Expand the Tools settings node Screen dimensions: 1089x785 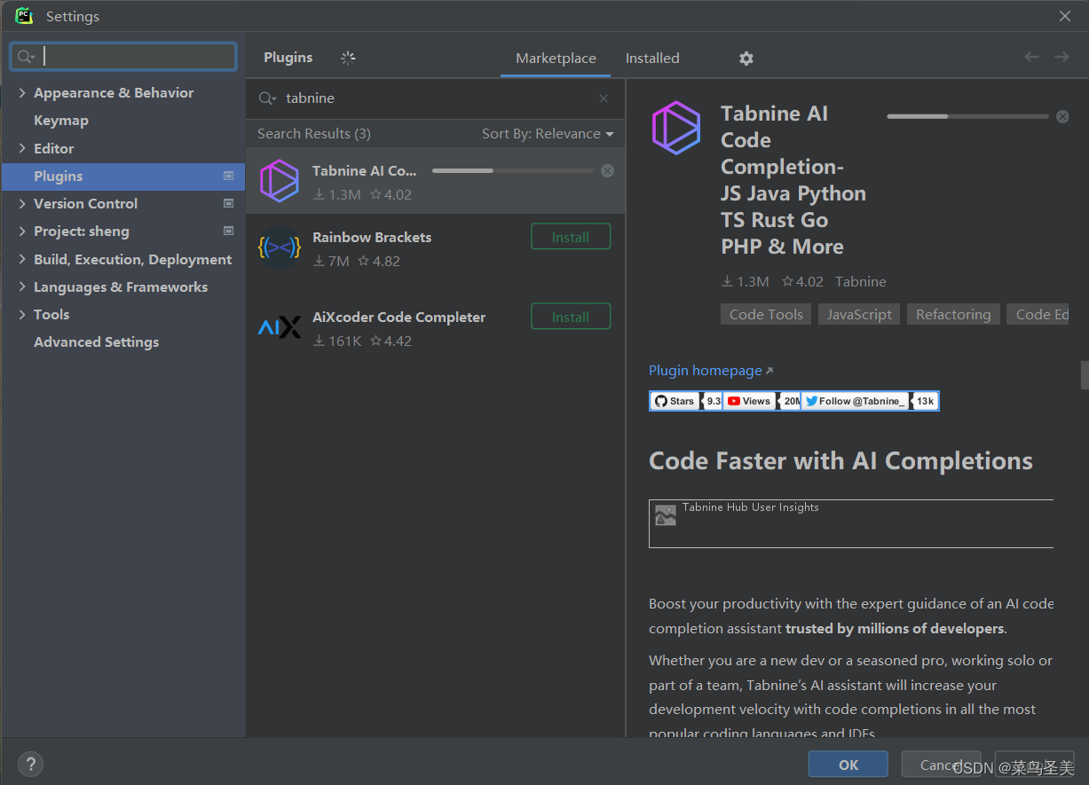point(22,315)
